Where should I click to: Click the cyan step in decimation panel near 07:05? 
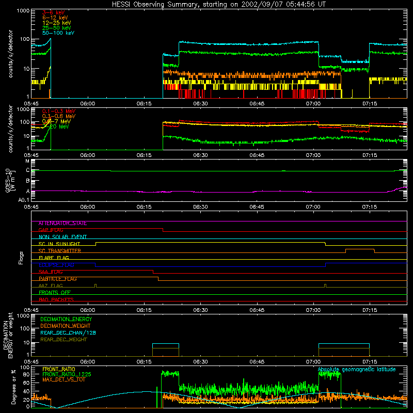[x=344, y=344]
